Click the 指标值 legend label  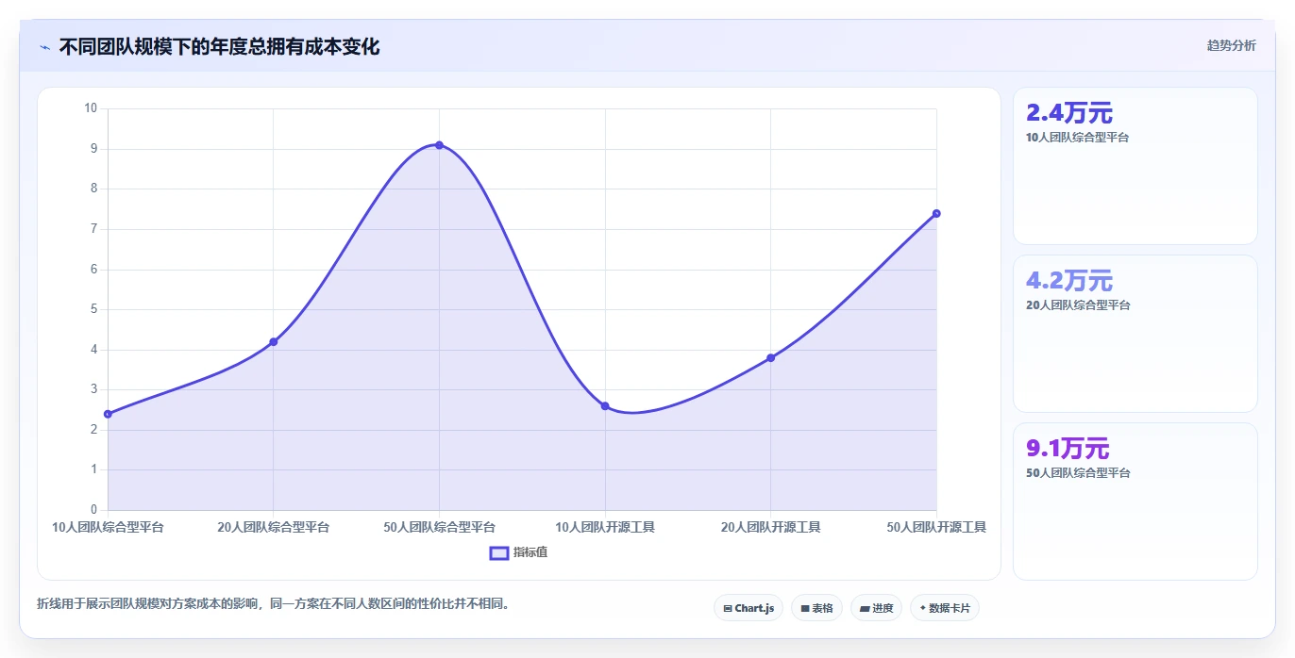click(x=530, y=552)
